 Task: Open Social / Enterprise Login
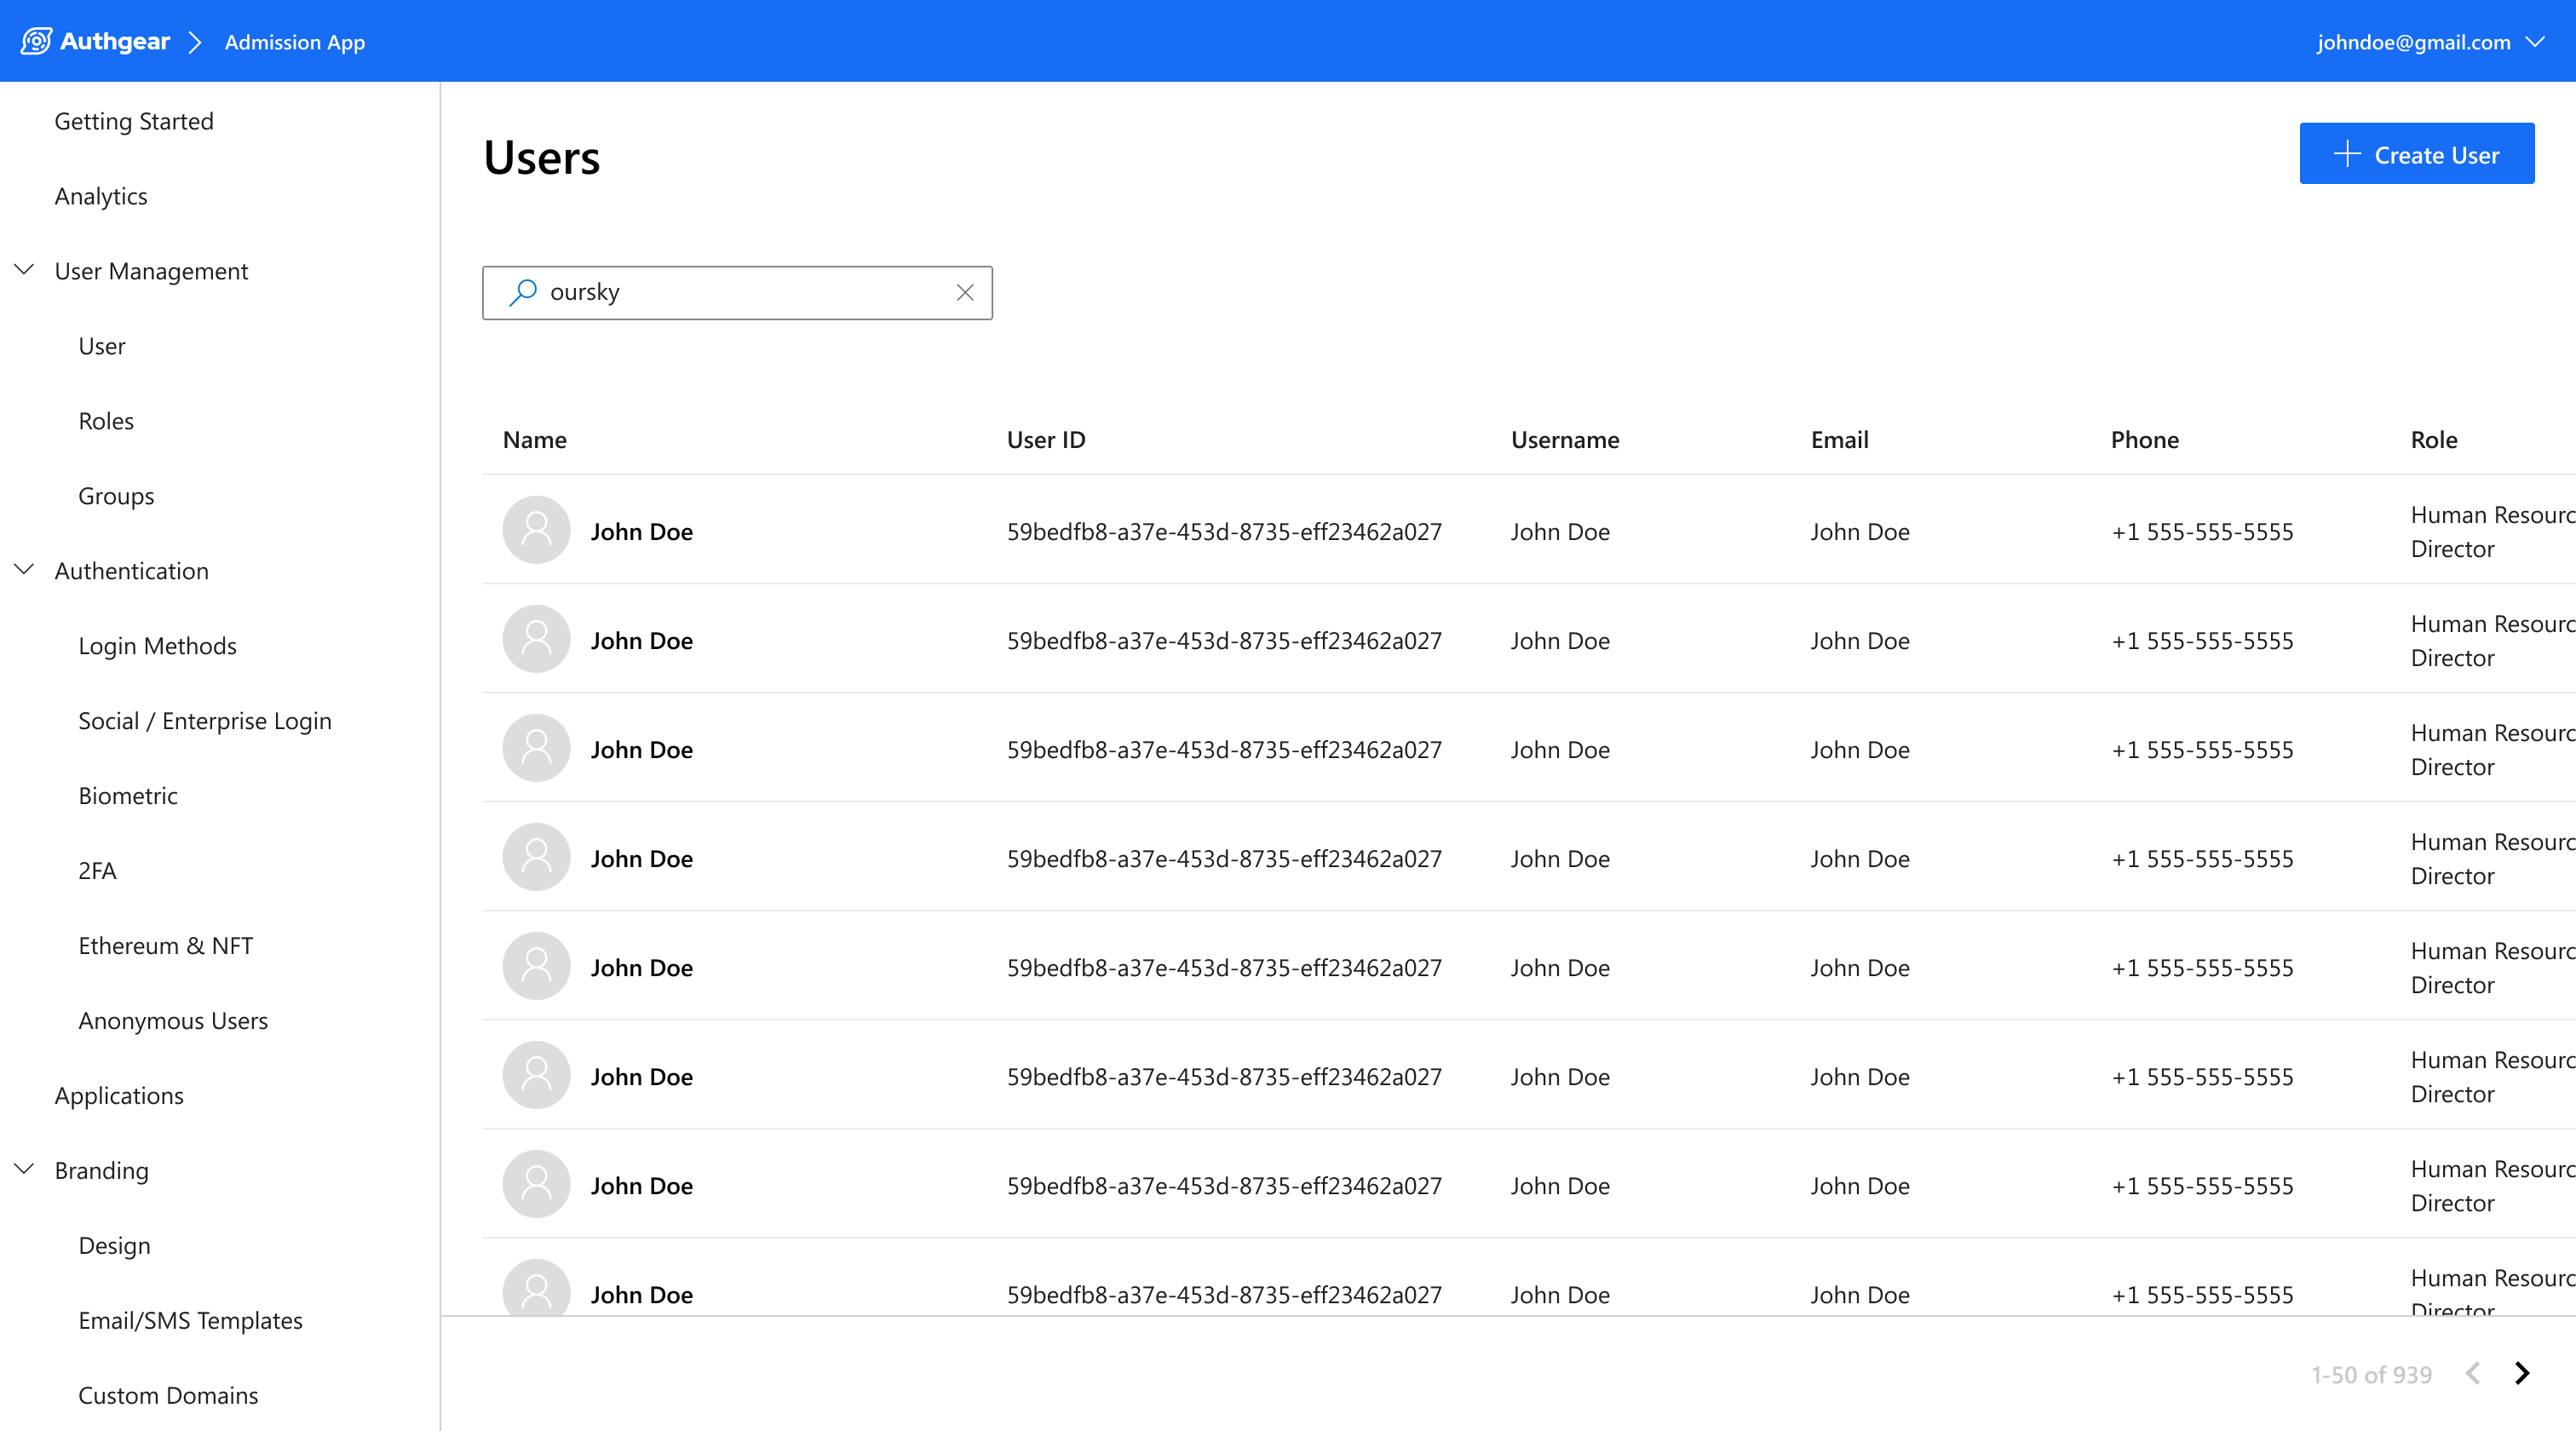205,721
